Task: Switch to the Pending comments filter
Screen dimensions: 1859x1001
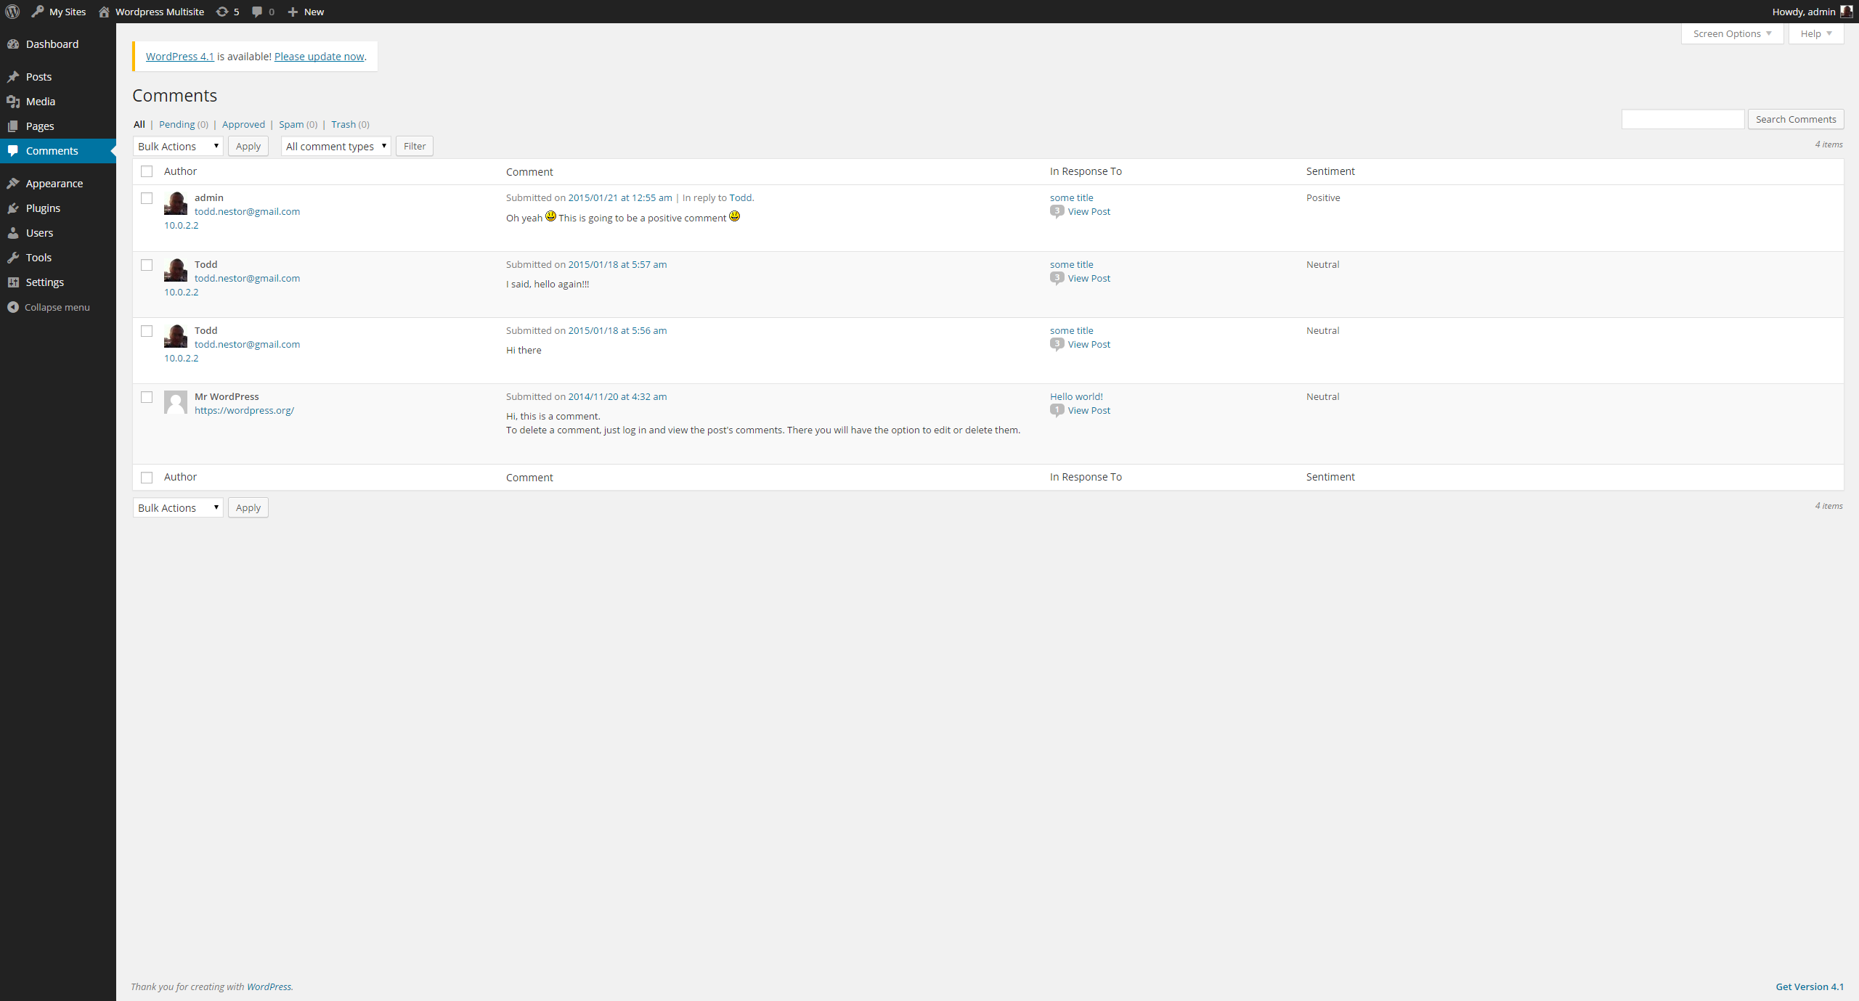Action: [x=176, y=124]
